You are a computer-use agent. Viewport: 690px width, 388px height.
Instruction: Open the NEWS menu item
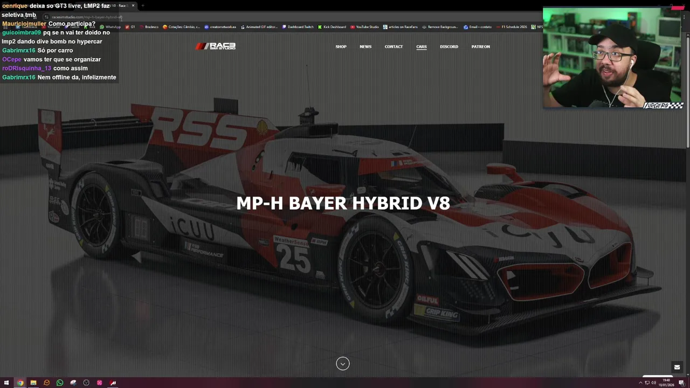(365, 47)
